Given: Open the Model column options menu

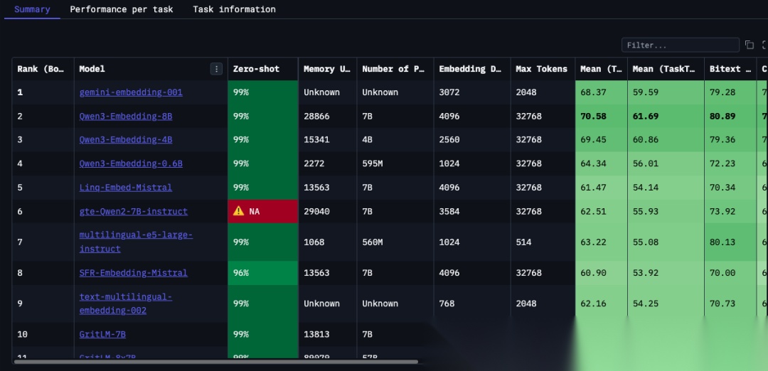Looking at the screenshot, I should coord(216,69).
